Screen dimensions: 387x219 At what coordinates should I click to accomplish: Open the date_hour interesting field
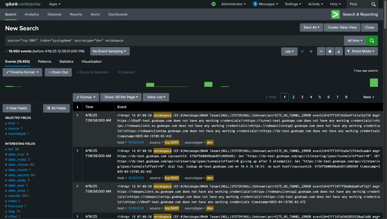[x=16, y=154]
